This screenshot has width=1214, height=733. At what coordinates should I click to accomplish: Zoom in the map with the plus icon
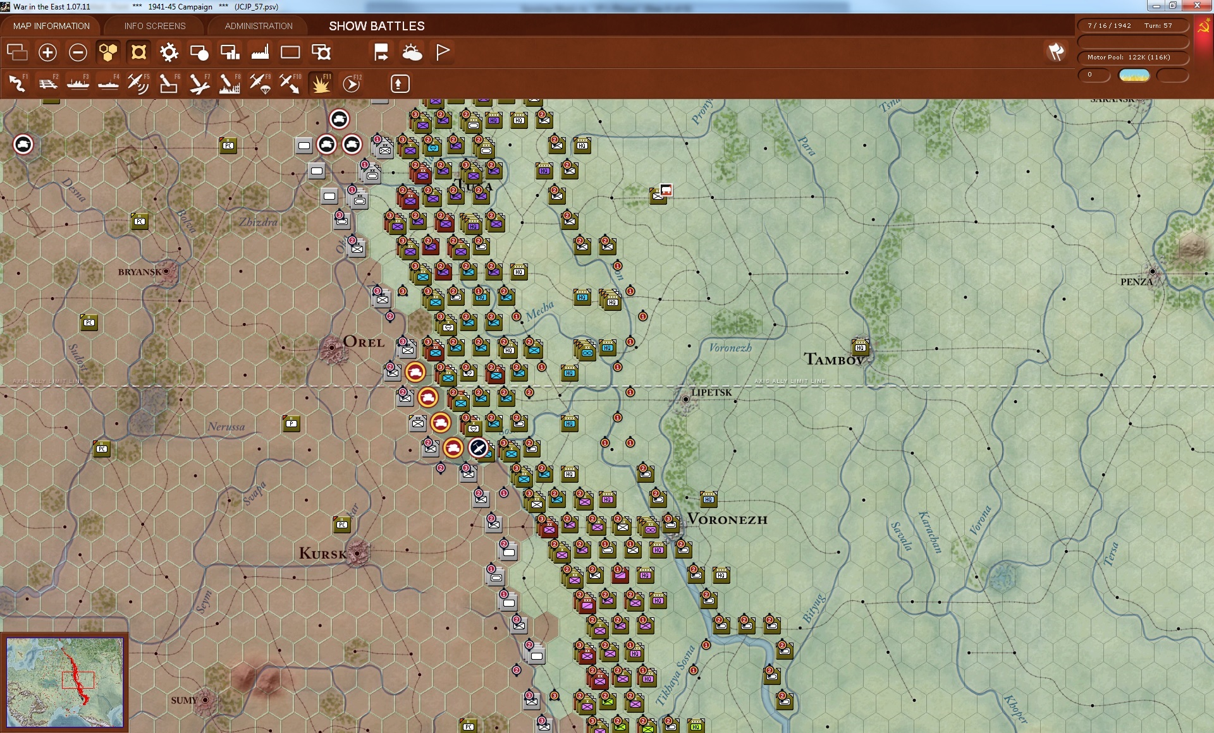47,52
